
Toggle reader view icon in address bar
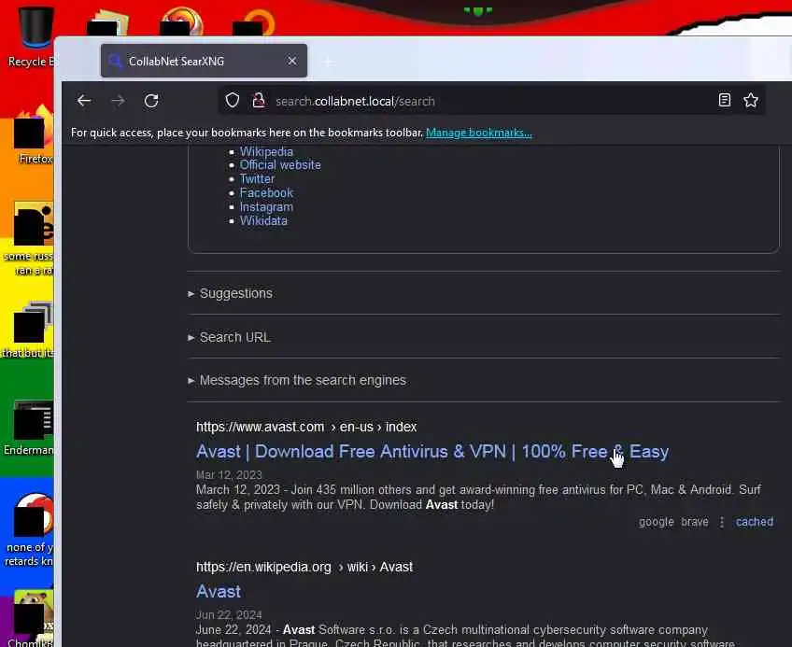[725, 100]
